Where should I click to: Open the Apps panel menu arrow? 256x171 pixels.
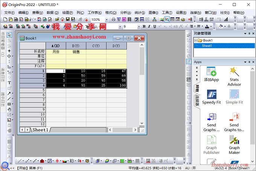pyautogui.click(x=245, y=62)
